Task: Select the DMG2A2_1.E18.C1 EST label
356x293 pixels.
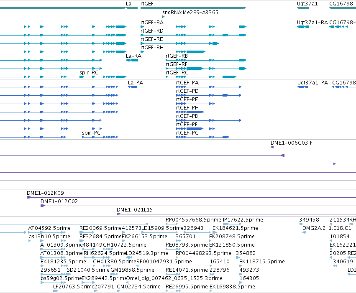Action: tap(327, 228)
